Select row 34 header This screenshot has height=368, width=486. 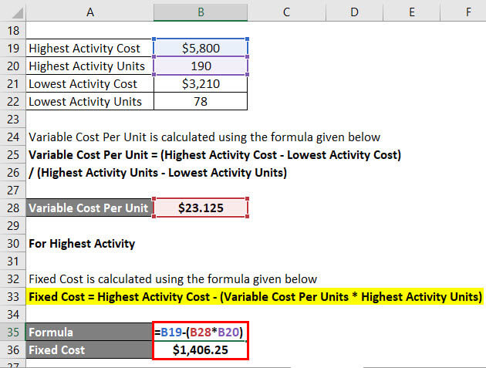coord(13,314)
